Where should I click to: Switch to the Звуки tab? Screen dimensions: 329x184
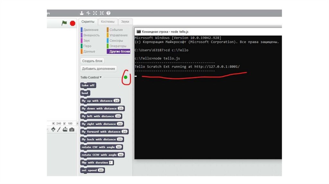click(x=125, y=21)
